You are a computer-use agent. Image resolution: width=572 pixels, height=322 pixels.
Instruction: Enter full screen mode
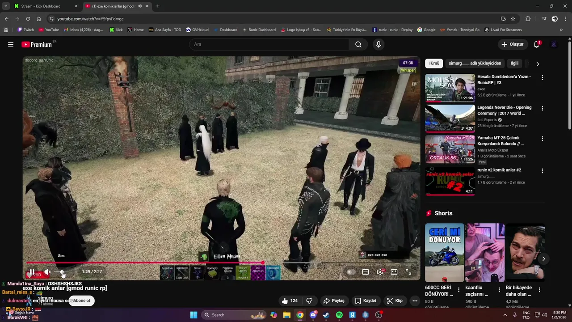[408, 272]
